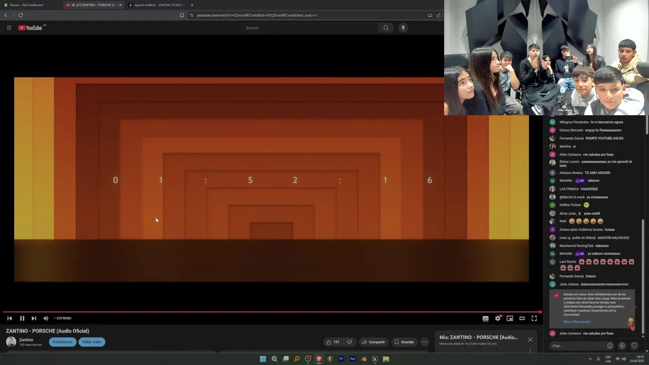Close the Mix: ZANTINO - PORSCHE playlist panel
649x365 pixels.
tap(530, 340)
